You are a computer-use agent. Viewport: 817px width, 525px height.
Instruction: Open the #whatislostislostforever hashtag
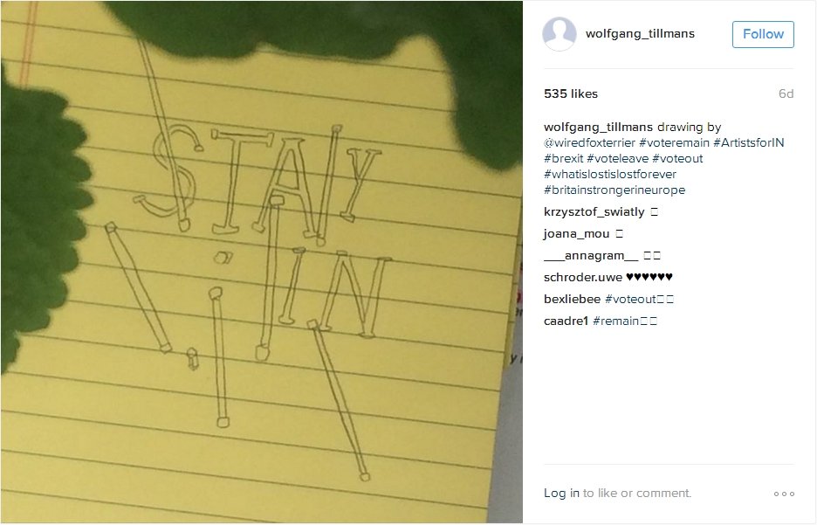coord(610,174)
